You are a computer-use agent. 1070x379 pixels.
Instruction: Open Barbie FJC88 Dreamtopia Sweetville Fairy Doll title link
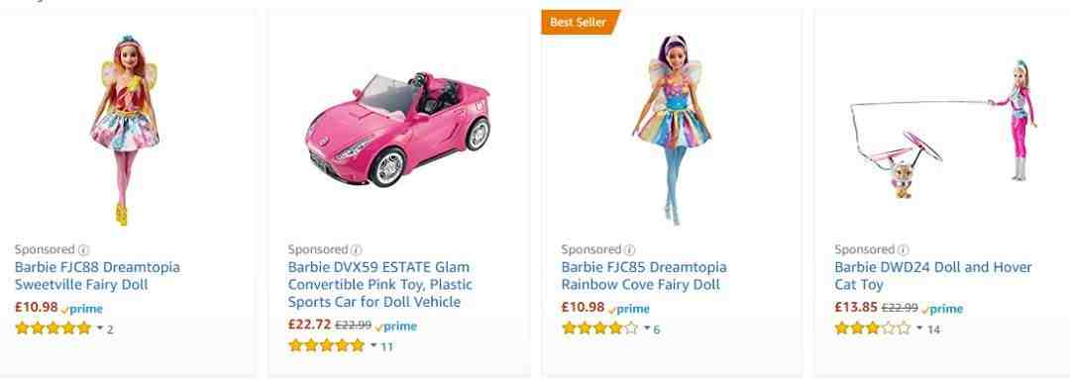coord(97,275)
